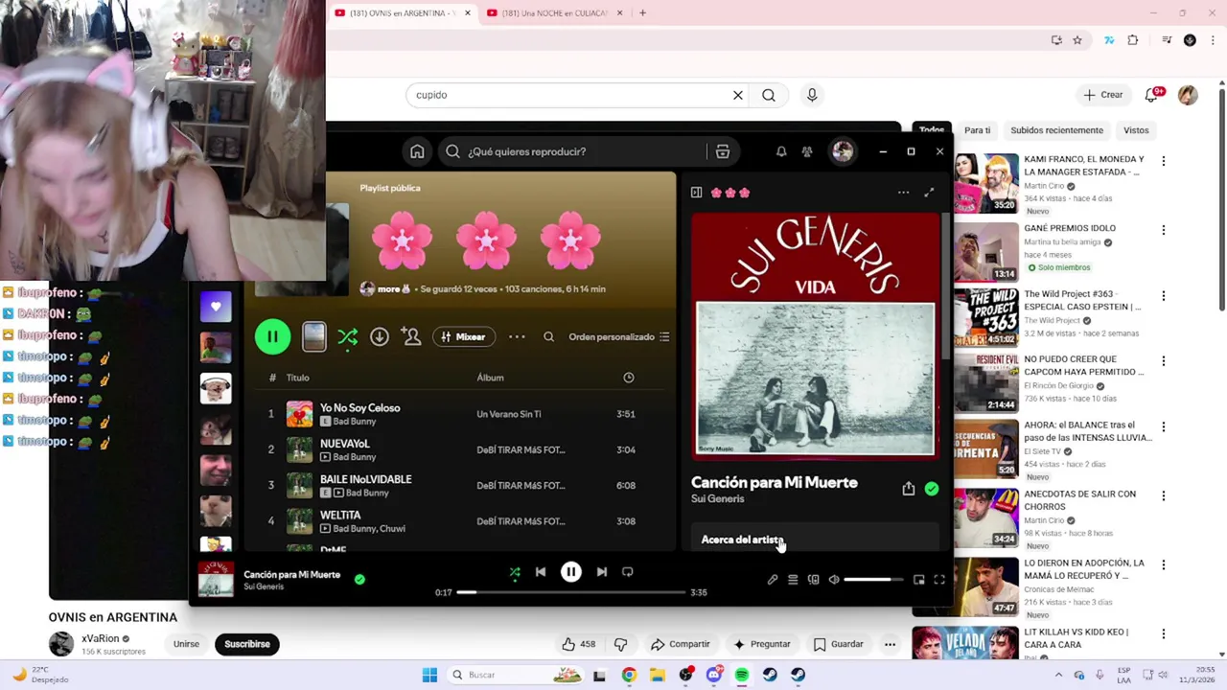Viewport: 1227px width, 690px height.
Task: Go to Spotify Home via house icon
Action: point(417,151)
